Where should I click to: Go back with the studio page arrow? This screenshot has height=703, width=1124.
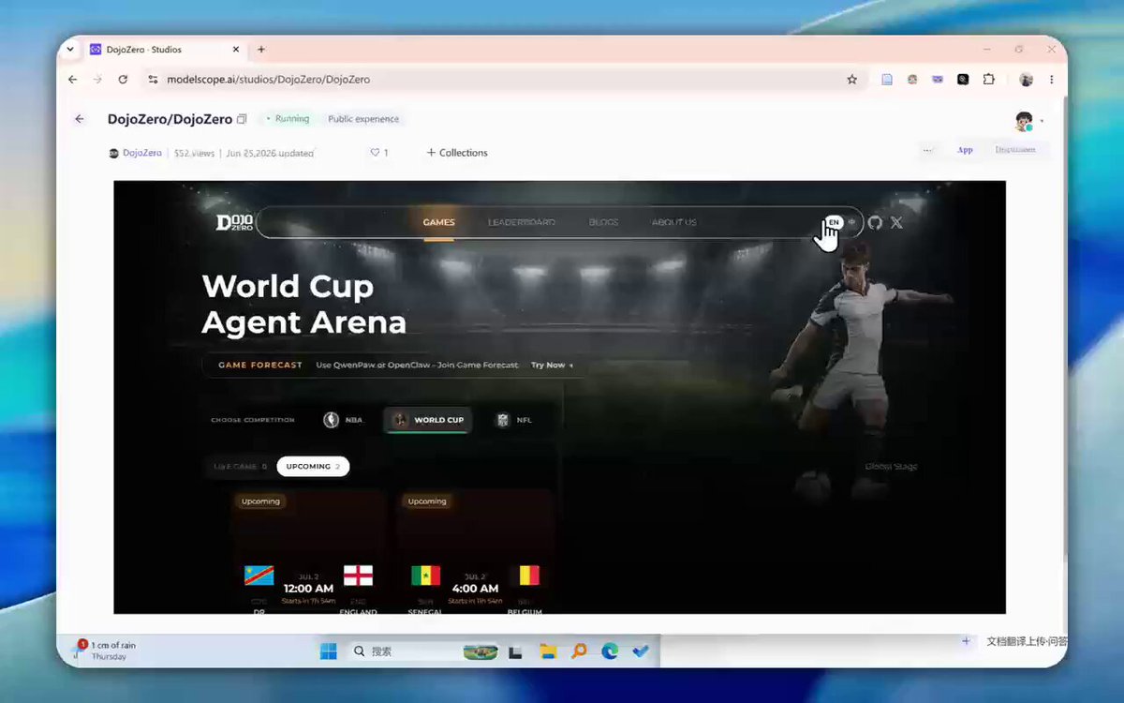tap(80, 119)
